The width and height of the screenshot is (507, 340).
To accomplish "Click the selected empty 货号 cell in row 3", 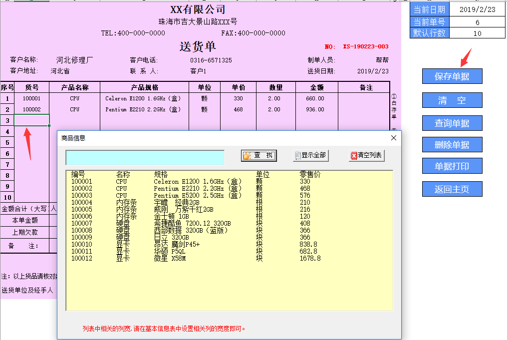I will (32, 120).
